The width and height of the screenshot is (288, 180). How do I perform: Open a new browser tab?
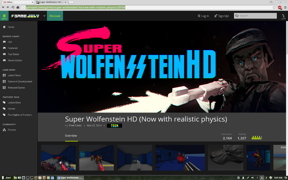click(x=71, y=2)
